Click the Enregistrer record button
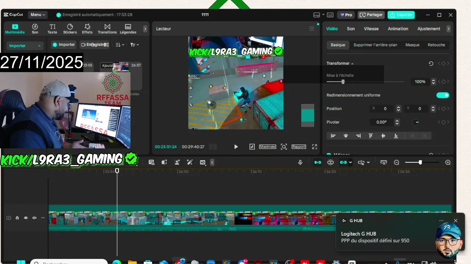This screenshot has height=264, width=471. tap(95, 45)
